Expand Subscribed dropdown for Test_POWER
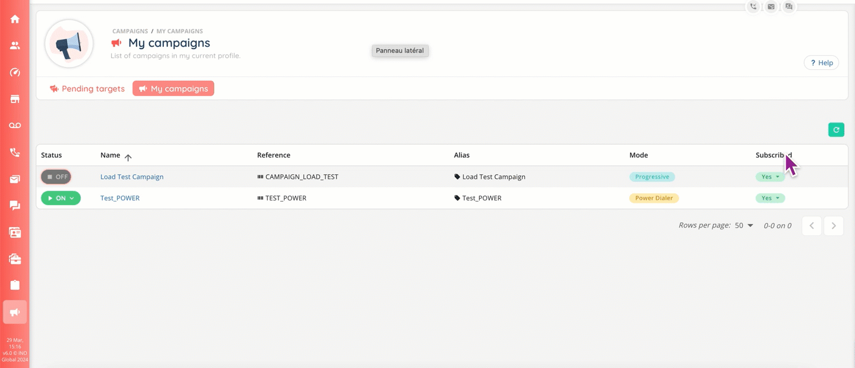855x368 pixels. (x=770, y=198)
